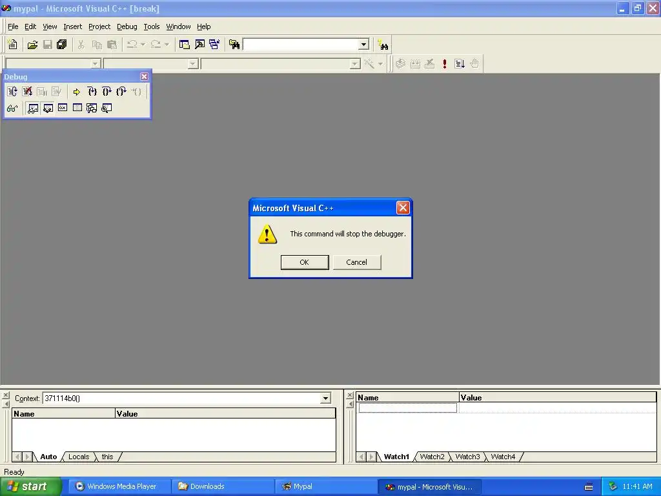Show the Workspace window via its toolbar icon
Screen dimensions: 661x496
(x=184, y=45)
